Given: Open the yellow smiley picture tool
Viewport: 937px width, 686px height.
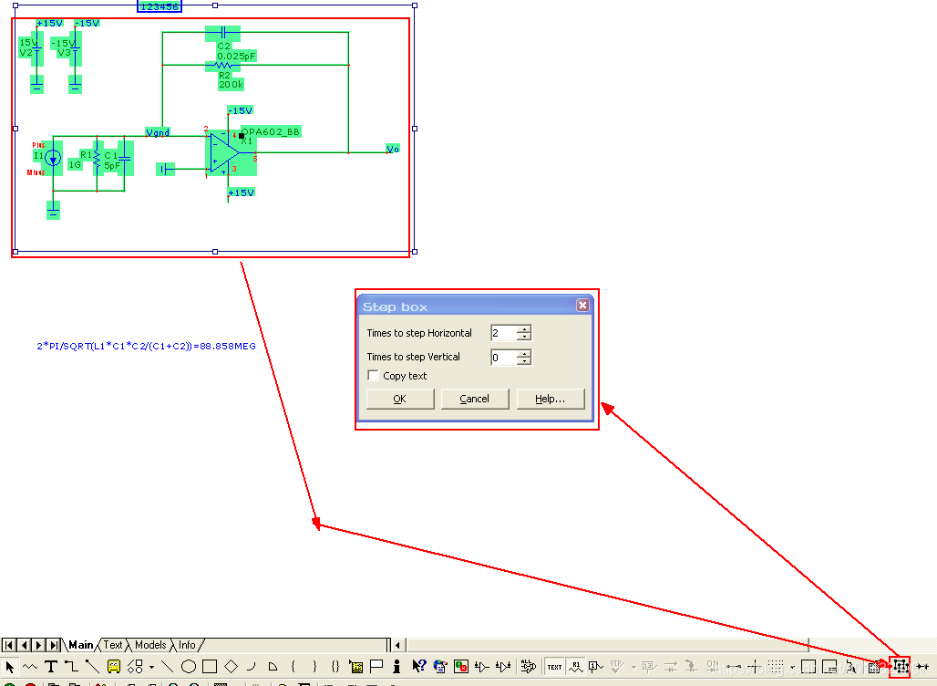Looking at the screenshot, I should click(114, 666).
